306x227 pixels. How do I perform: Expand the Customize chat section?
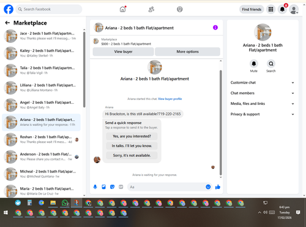[x=263, y=83]
